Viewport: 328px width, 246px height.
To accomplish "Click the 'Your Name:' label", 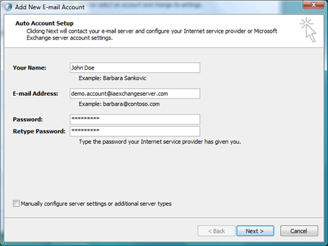I will tap(30, 68).
